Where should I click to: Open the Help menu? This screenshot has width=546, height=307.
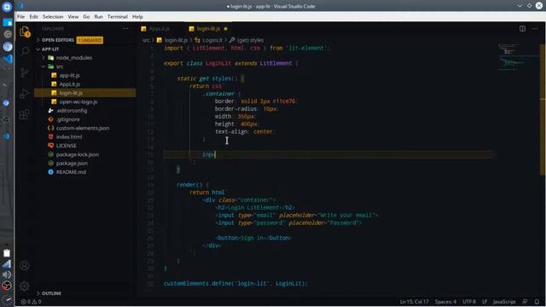137,17
